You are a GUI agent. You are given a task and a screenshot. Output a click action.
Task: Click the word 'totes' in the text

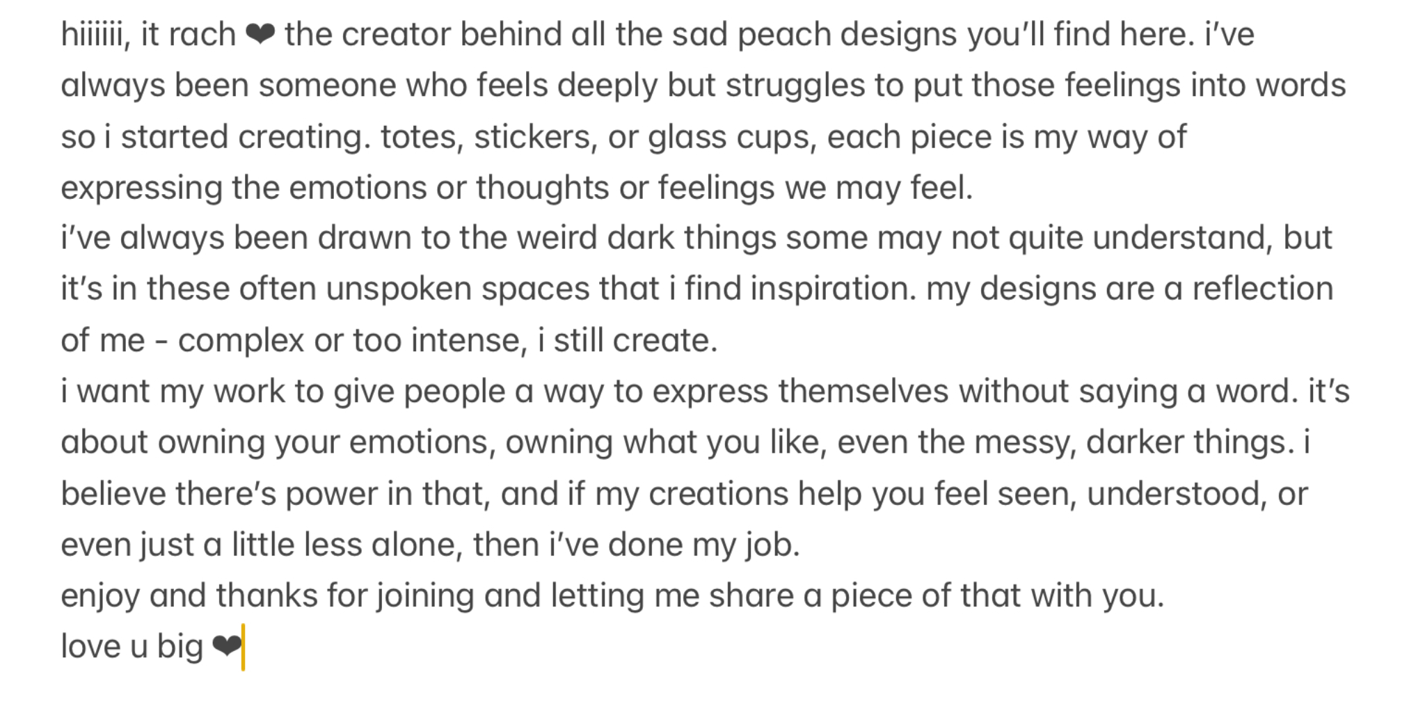point(422,136)
